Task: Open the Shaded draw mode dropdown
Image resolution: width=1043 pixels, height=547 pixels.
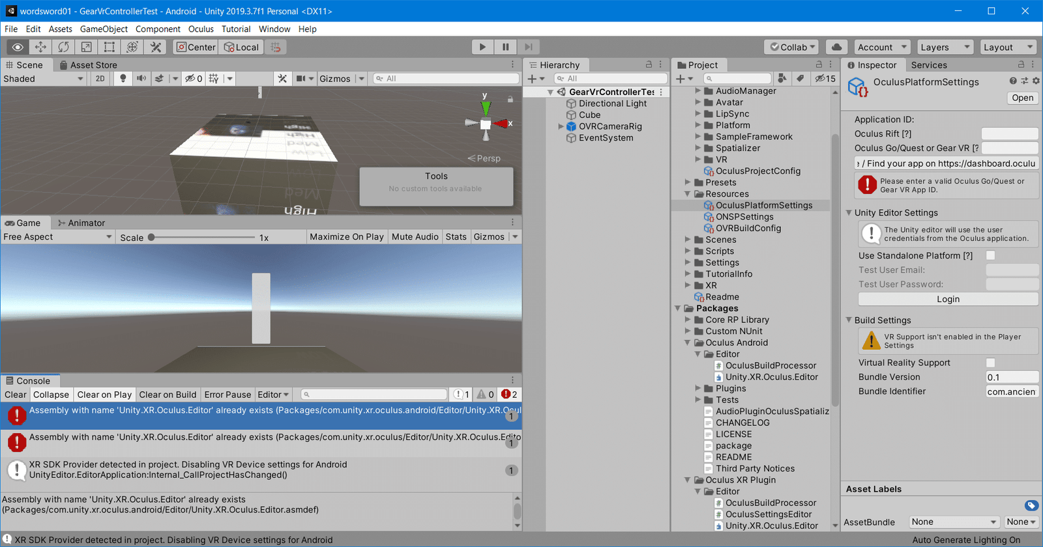Action: (x=43, y=79)
